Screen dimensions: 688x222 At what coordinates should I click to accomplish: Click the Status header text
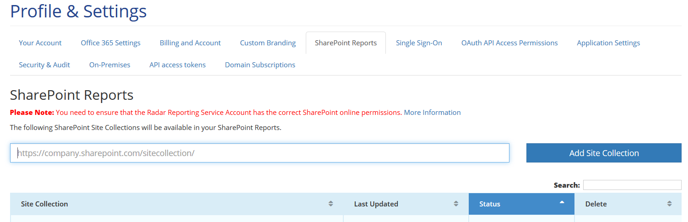click(490, 204)
